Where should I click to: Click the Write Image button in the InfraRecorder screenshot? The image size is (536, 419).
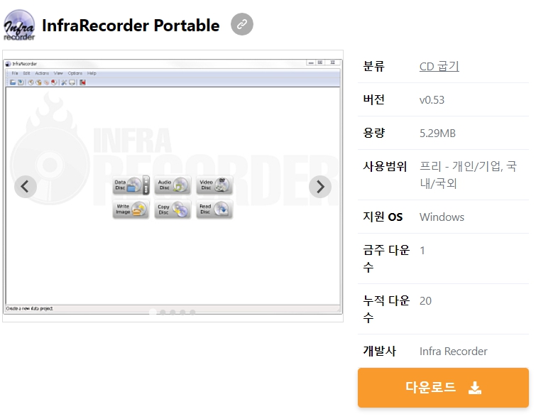coord(131,209)
